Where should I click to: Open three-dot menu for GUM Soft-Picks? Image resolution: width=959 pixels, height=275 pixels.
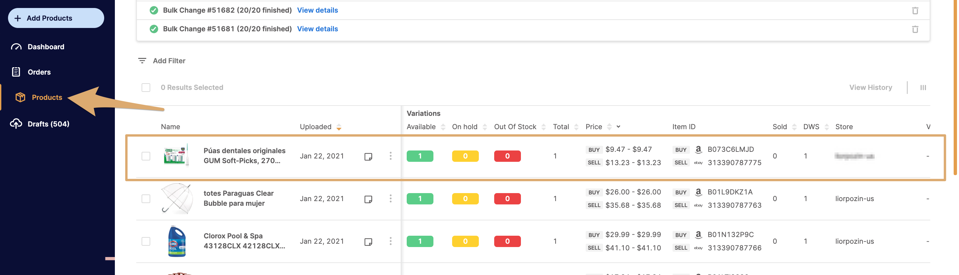tap(390, 156)
